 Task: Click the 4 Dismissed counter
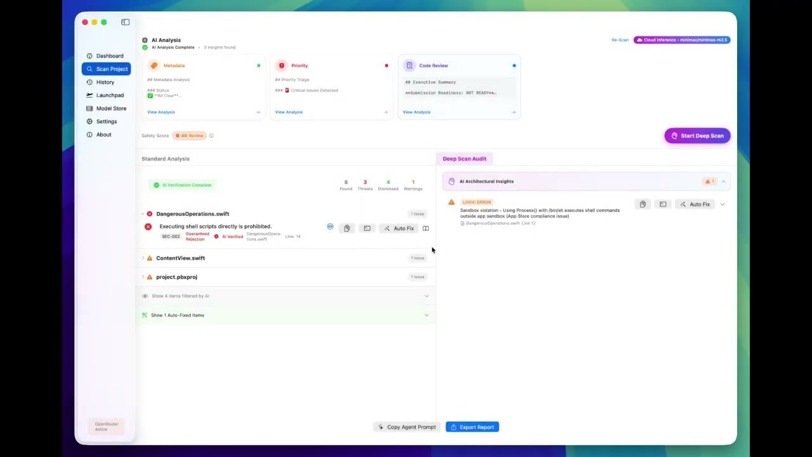coord(388,185)
